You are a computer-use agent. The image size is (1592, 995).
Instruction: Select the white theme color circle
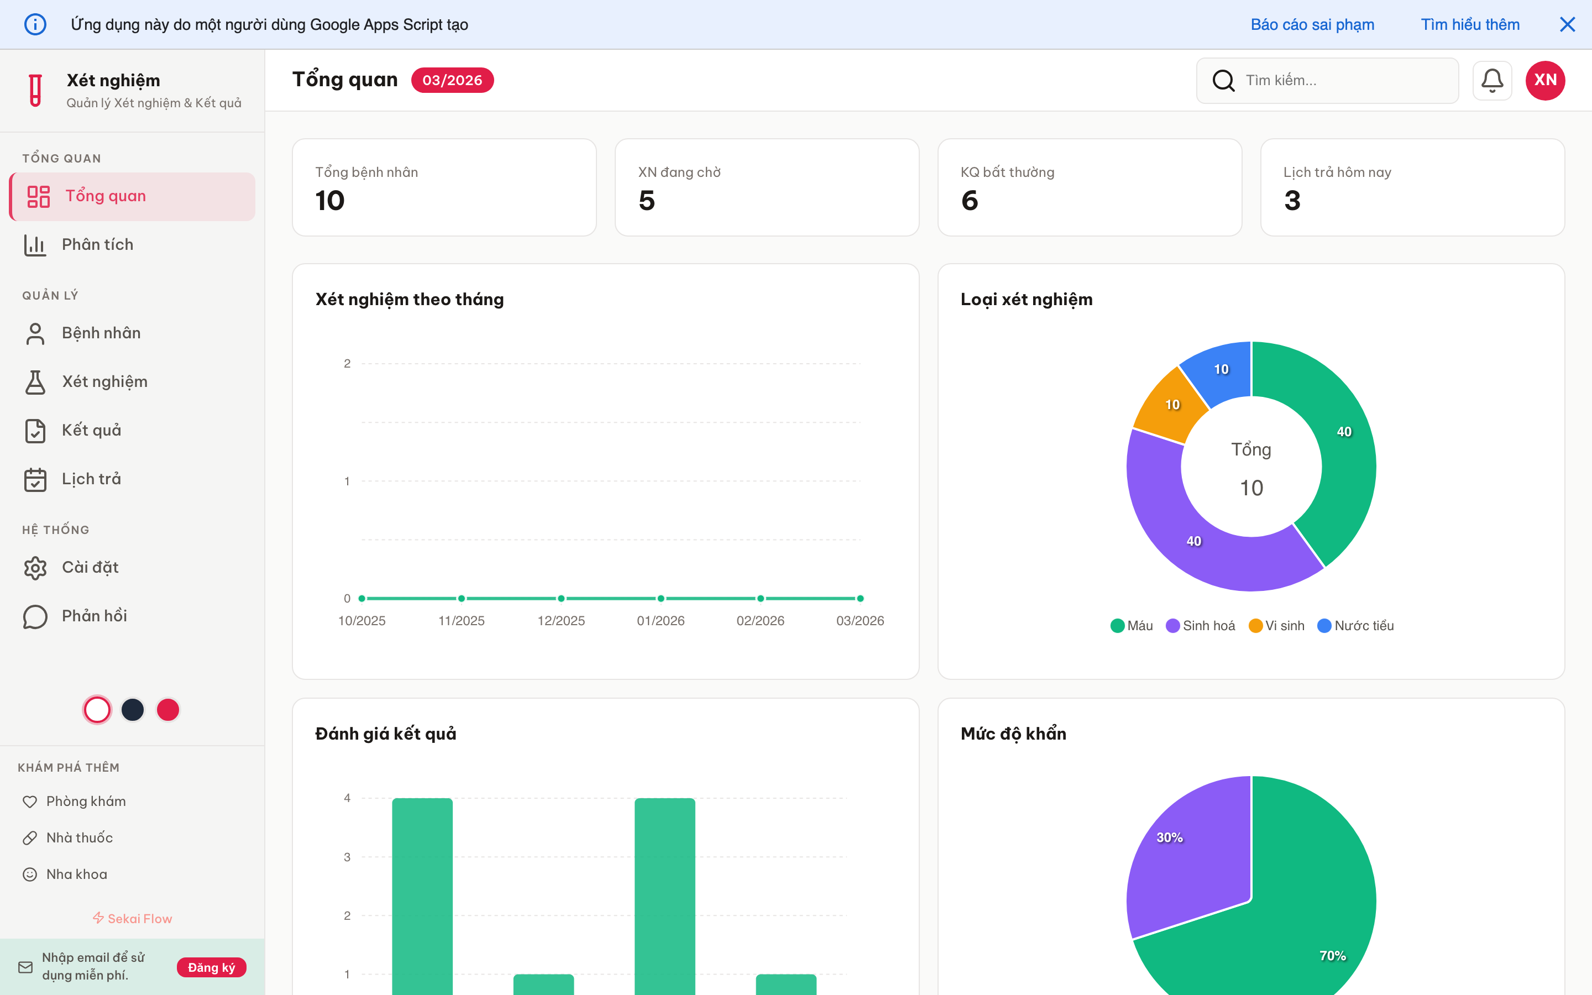97,709
